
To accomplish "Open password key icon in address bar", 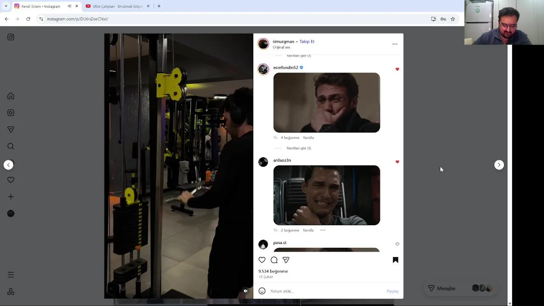I will pos(443,19).
